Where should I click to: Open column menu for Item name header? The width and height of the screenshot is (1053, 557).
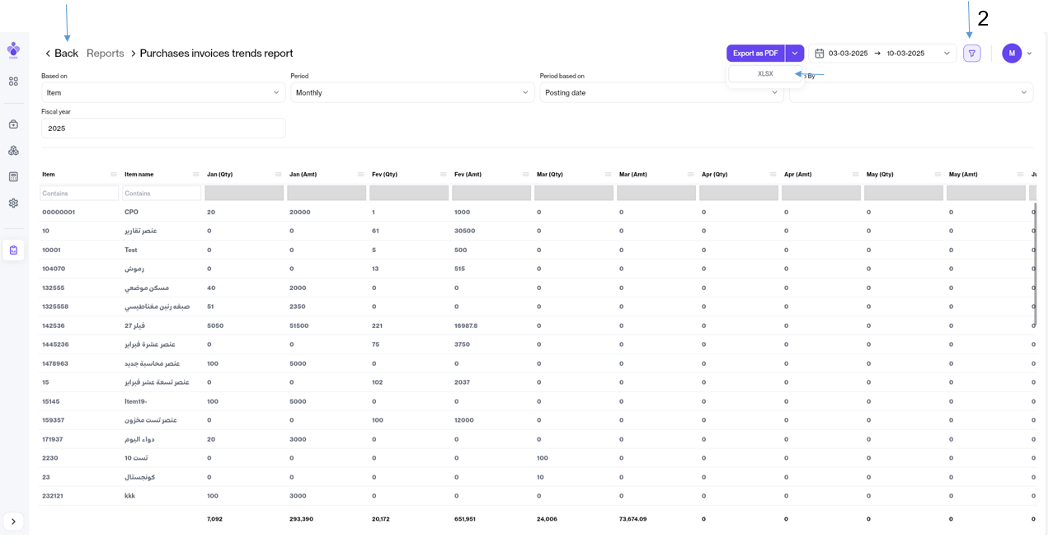195,175
